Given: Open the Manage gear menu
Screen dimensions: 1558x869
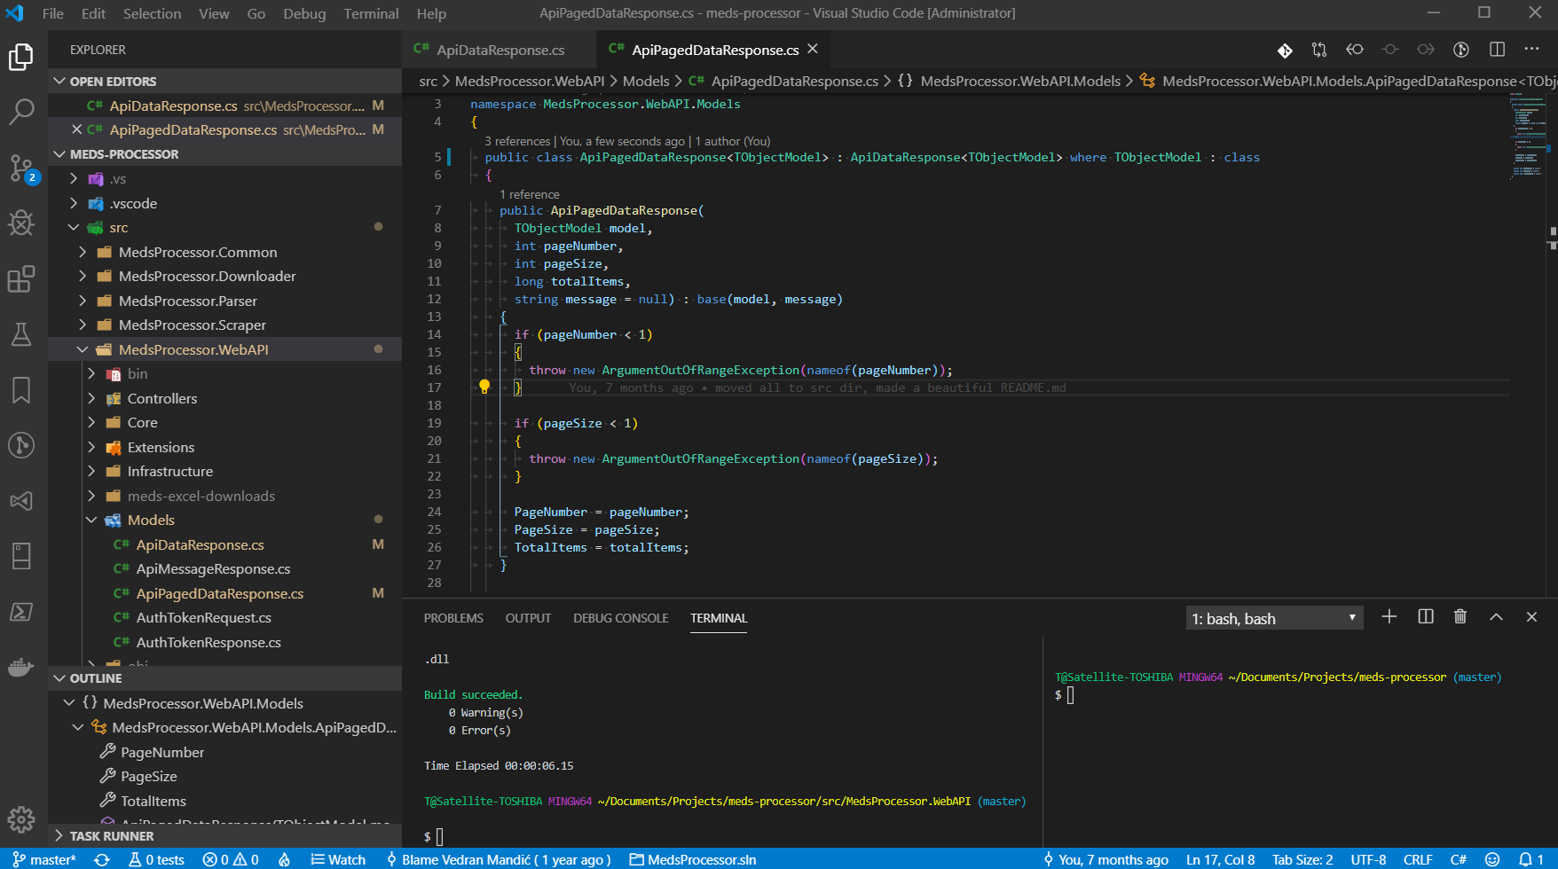Looking at the screenshot, I should pyautogui.click(x=21, y=819).
